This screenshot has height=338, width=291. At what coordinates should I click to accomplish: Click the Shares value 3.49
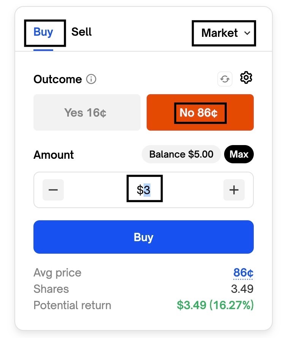click(x=242, y=289)
